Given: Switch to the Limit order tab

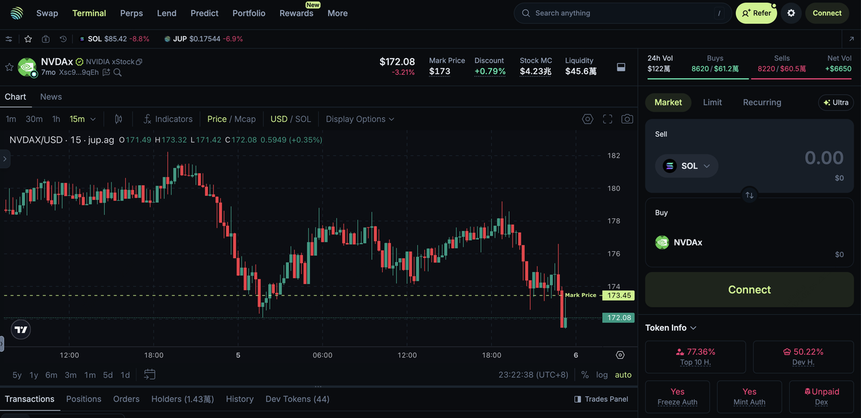Looking at the screenshot, I should click(712, 102).
